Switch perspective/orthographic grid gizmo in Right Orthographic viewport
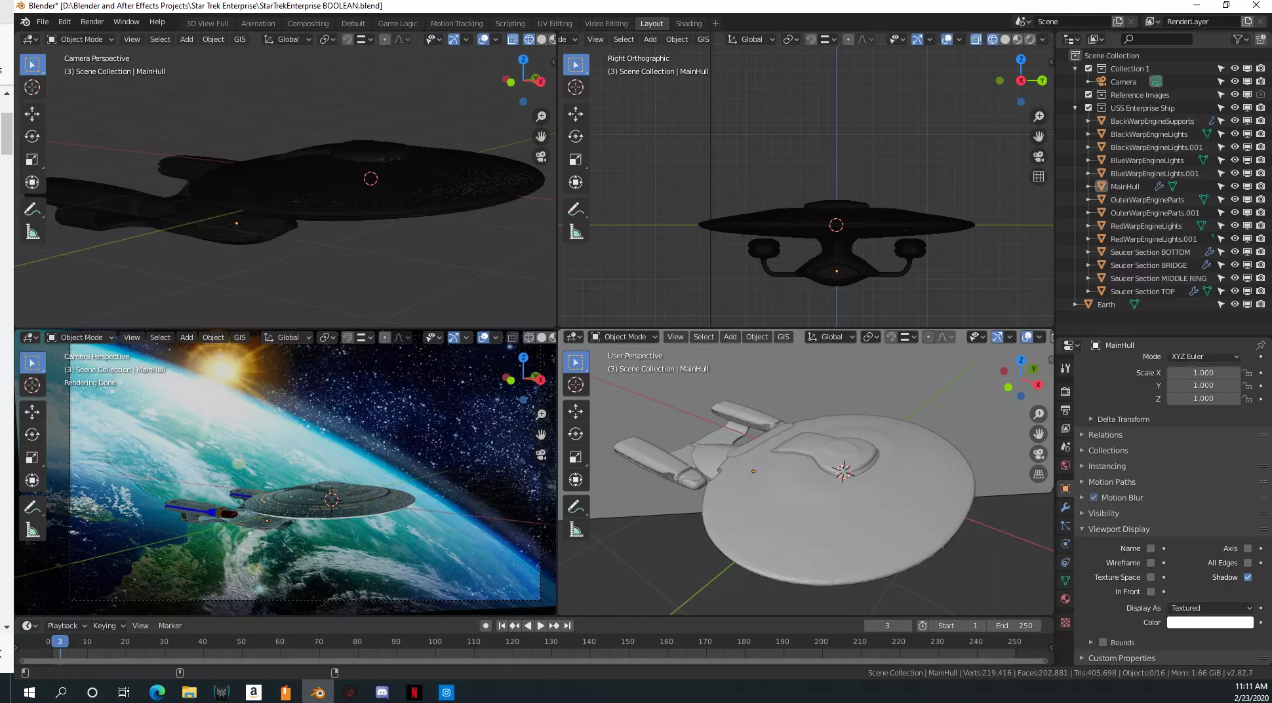The height and width of the screenshot is (703, 1272). (1039, 176)
